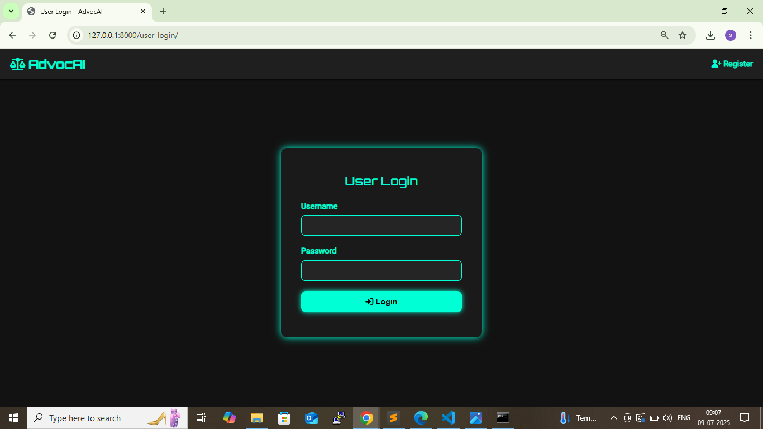Change ENG input language
The image size is (763, 429).
coord(684,418)
